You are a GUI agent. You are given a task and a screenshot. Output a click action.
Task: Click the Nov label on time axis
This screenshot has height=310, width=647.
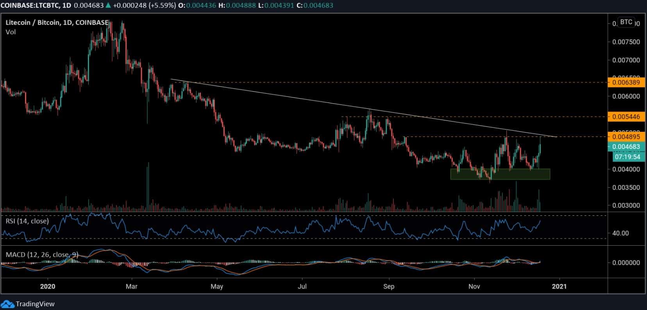click(x=474, y=286)
